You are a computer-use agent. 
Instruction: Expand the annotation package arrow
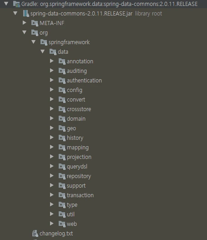coord(52,61)
